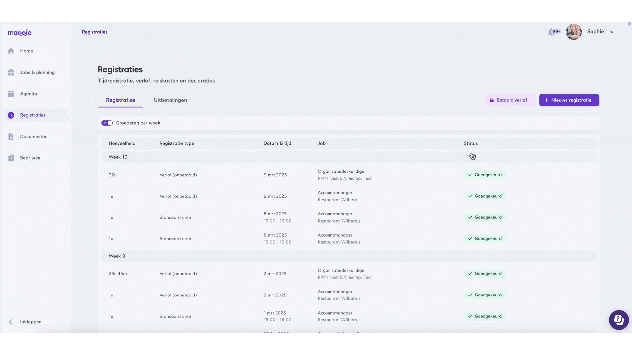Click the Agenda calendar icon
The width and height of the screenshot is (632, 355).
pos(11,94)
